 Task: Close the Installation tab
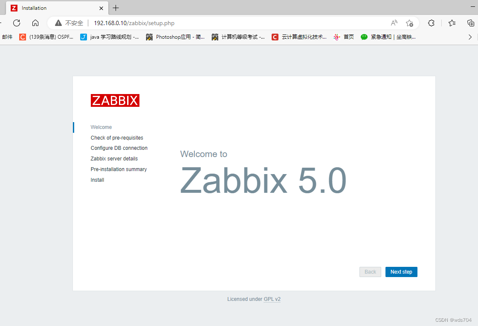101,8
